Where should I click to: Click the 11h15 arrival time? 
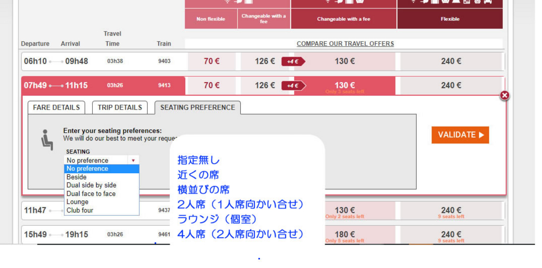pyautogui.click(x=77, y=85)
